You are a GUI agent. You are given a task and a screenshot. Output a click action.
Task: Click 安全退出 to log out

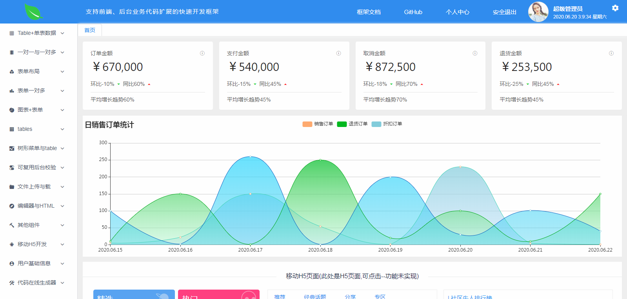(504, 12)
